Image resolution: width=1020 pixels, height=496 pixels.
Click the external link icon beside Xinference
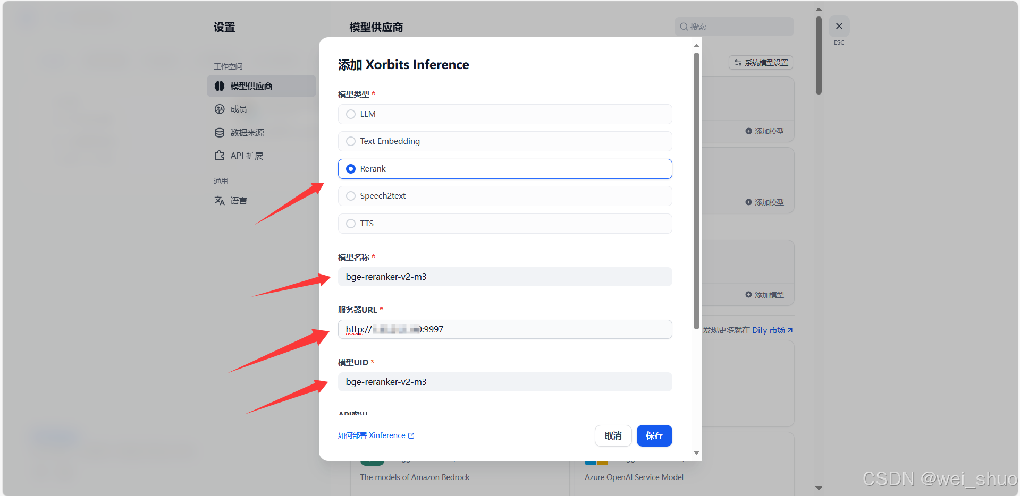pos(411,435)
